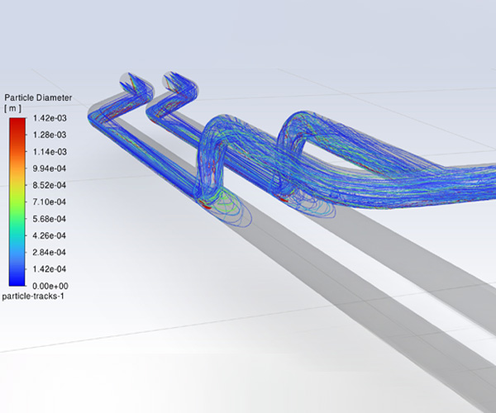Click the red particle cluster under the left loop
Image resolution: width=496 pixels, height=413 pixels.
tap(207, 202)
